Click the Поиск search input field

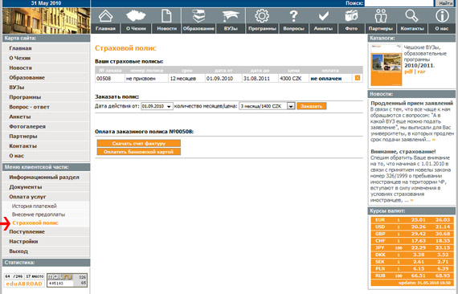399,3
